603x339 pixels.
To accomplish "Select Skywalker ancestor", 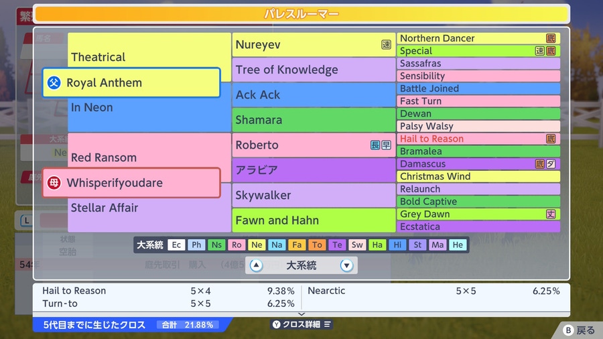I will [x=314, y=195].
